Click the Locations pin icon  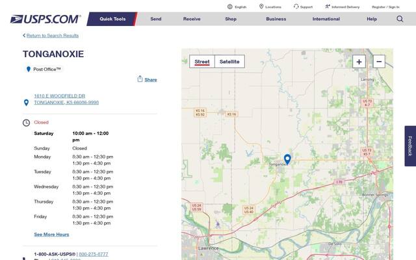tap(261, 6)
